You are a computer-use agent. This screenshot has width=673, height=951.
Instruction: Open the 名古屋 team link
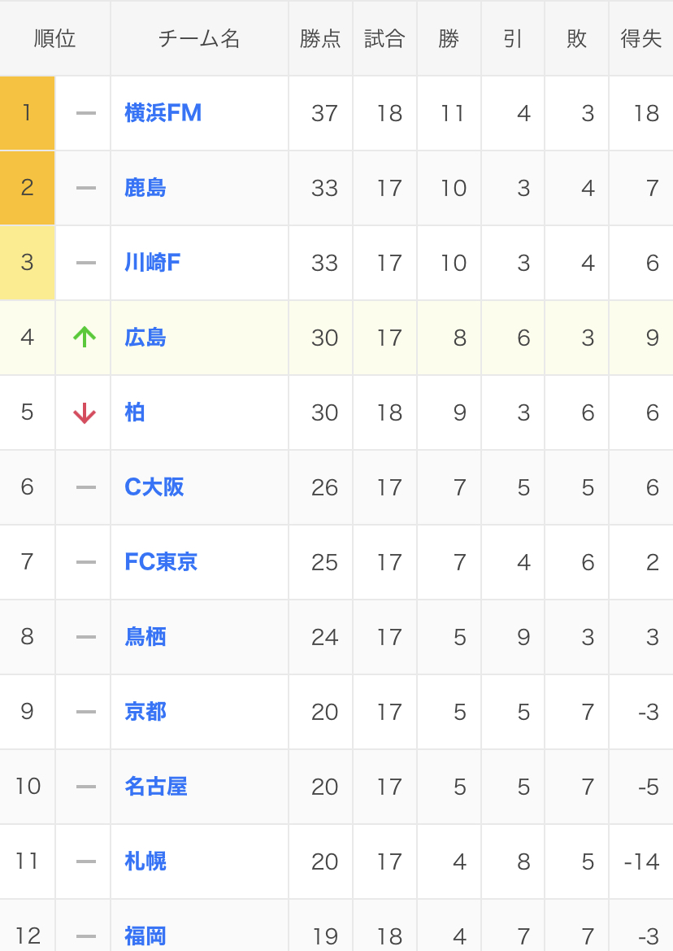156,787
